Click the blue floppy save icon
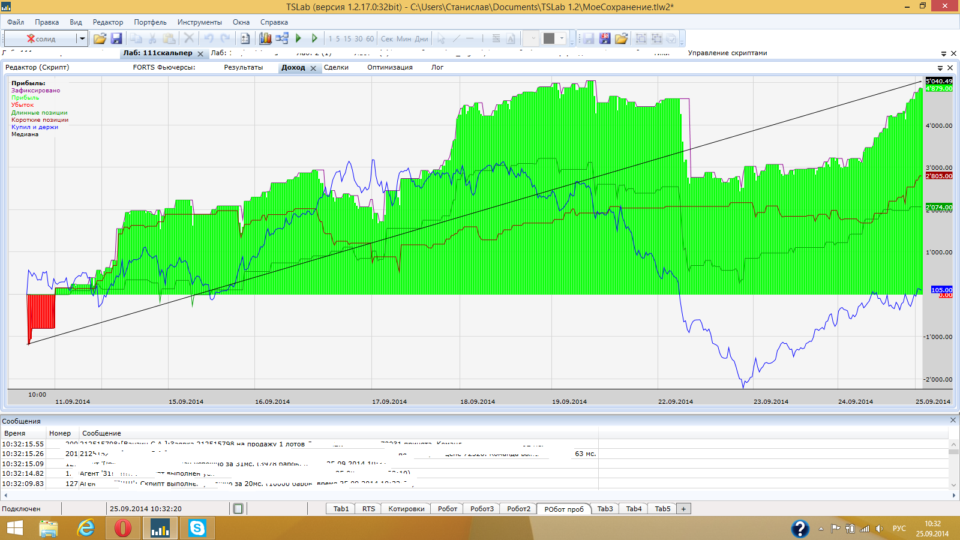960x540 pixels. (x=116, y=38)
